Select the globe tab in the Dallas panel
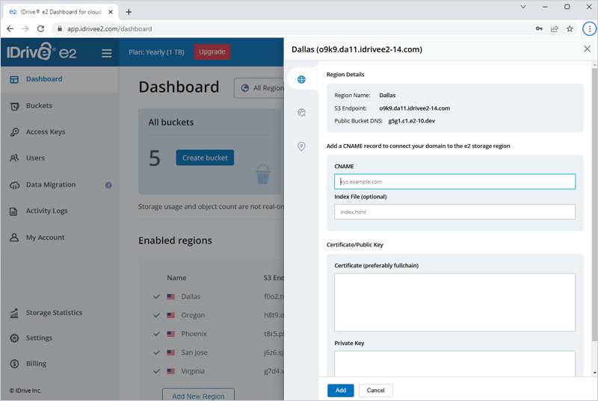The height and width of the screenshot is (401, 598). tap(302, 79)
